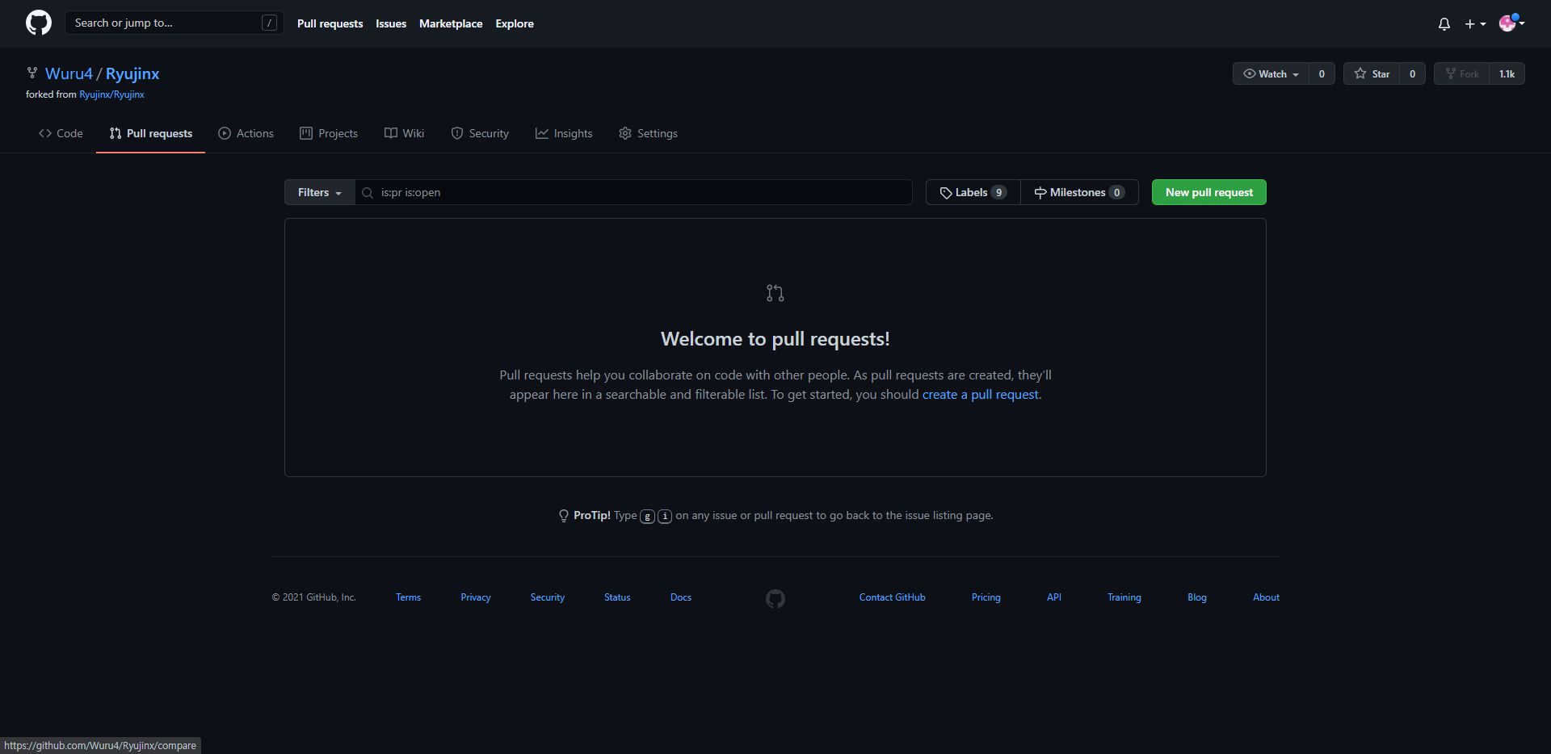
Task: Open the 1.1k forks count
Action: [1507, 73]
